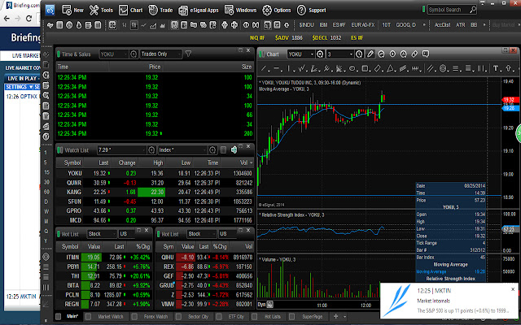Open the Support menu
Viewport: 521px width, 325px height.
point(311,10)
